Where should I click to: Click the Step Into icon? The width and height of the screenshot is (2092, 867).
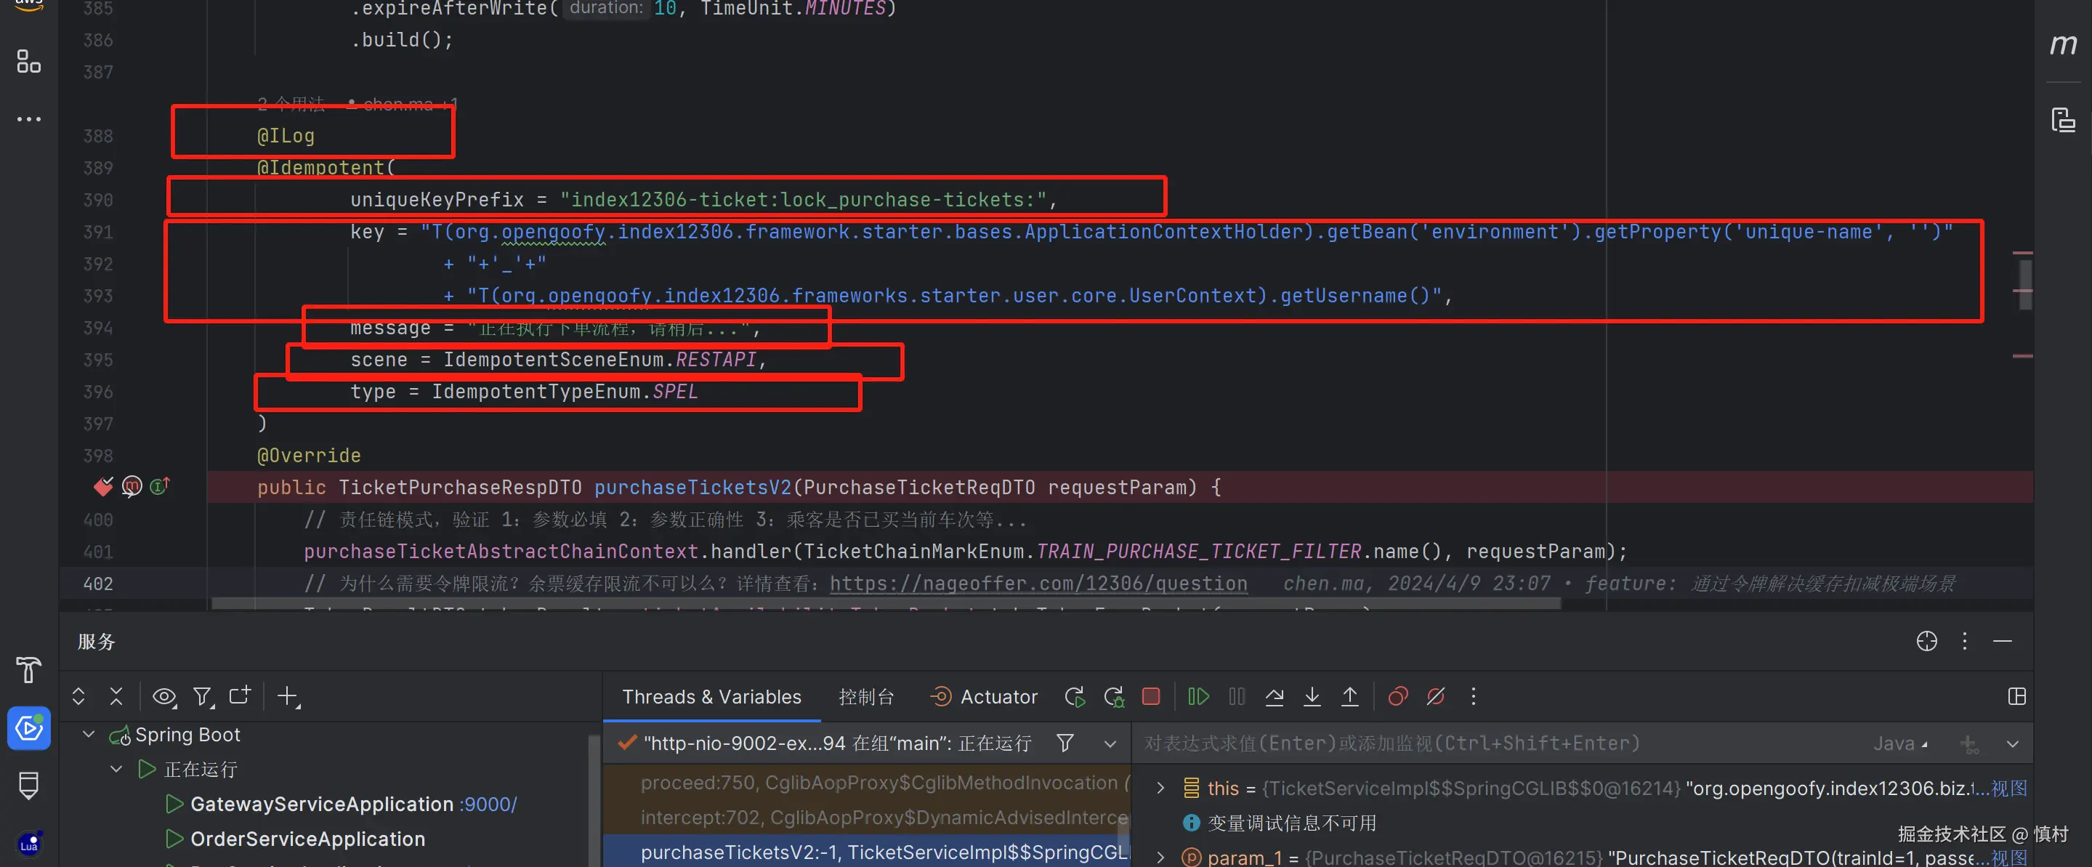click(1312, 696)
